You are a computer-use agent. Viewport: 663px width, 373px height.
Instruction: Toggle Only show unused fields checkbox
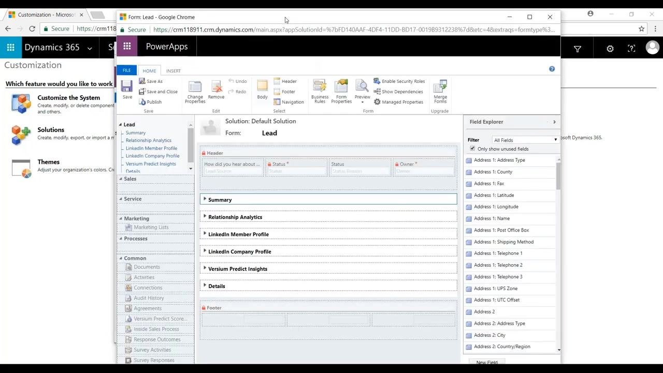tap(472, 149)
